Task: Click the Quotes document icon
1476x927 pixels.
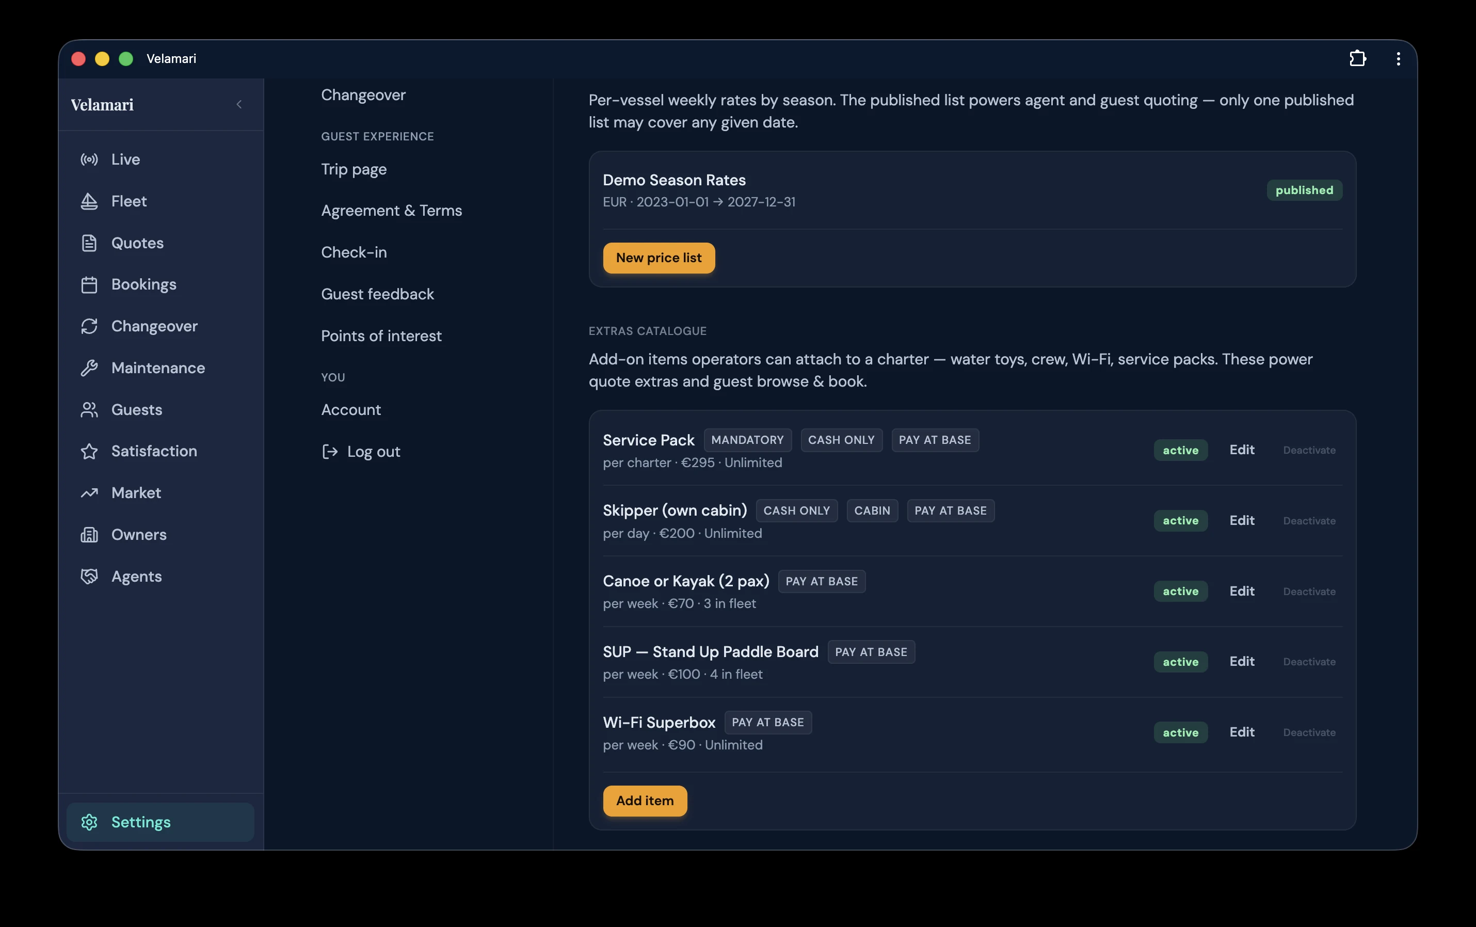Action: [x=89, y=243]
